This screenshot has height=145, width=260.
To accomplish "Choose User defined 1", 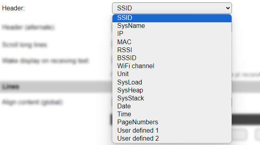I will (x=172, y=130).
